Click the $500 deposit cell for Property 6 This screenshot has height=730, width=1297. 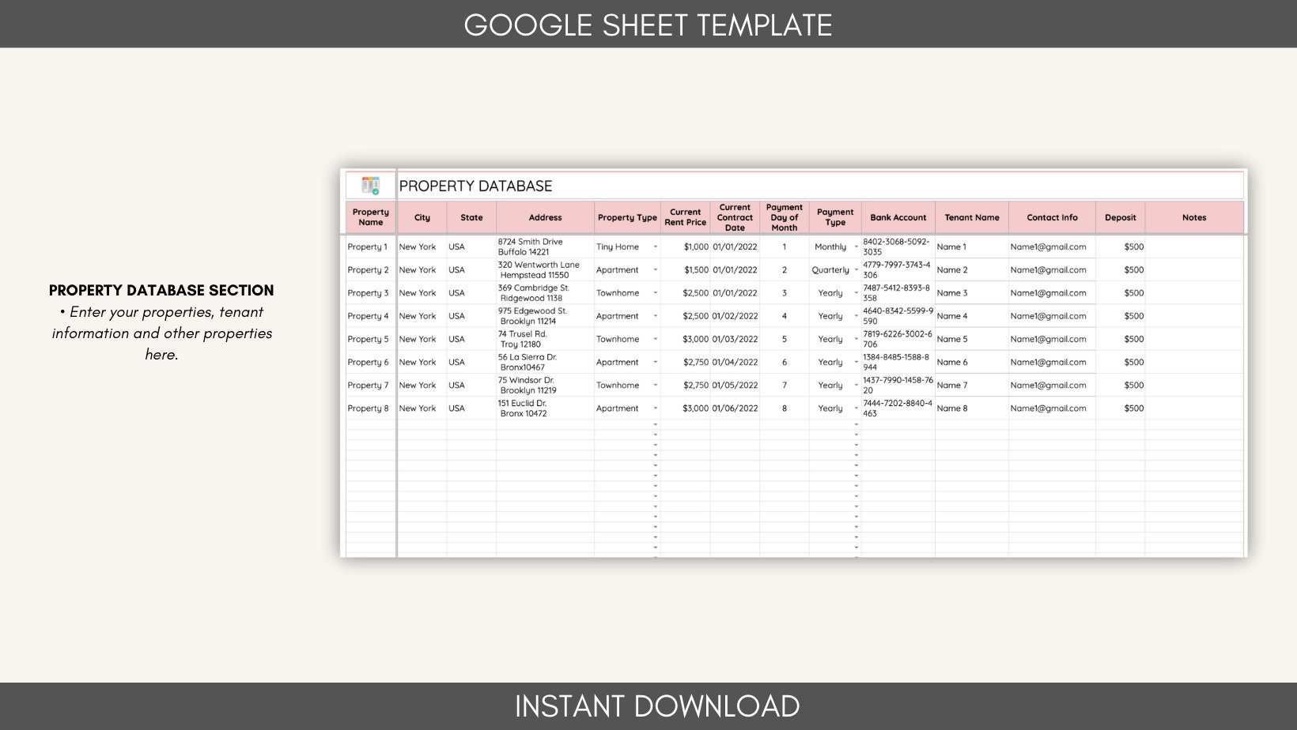point(1133,362)
